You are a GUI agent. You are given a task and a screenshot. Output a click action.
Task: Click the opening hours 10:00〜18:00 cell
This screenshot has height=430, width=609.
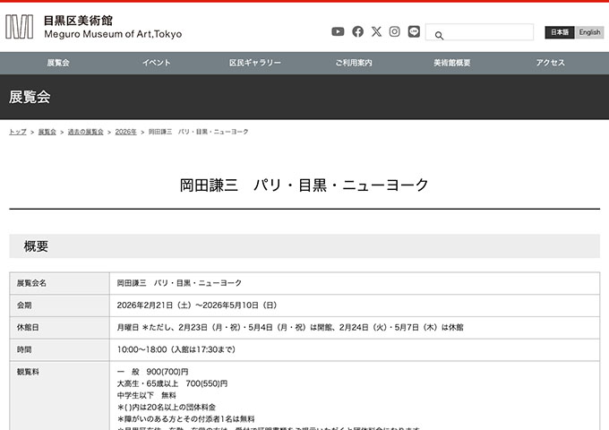click(x=176, y=349)
